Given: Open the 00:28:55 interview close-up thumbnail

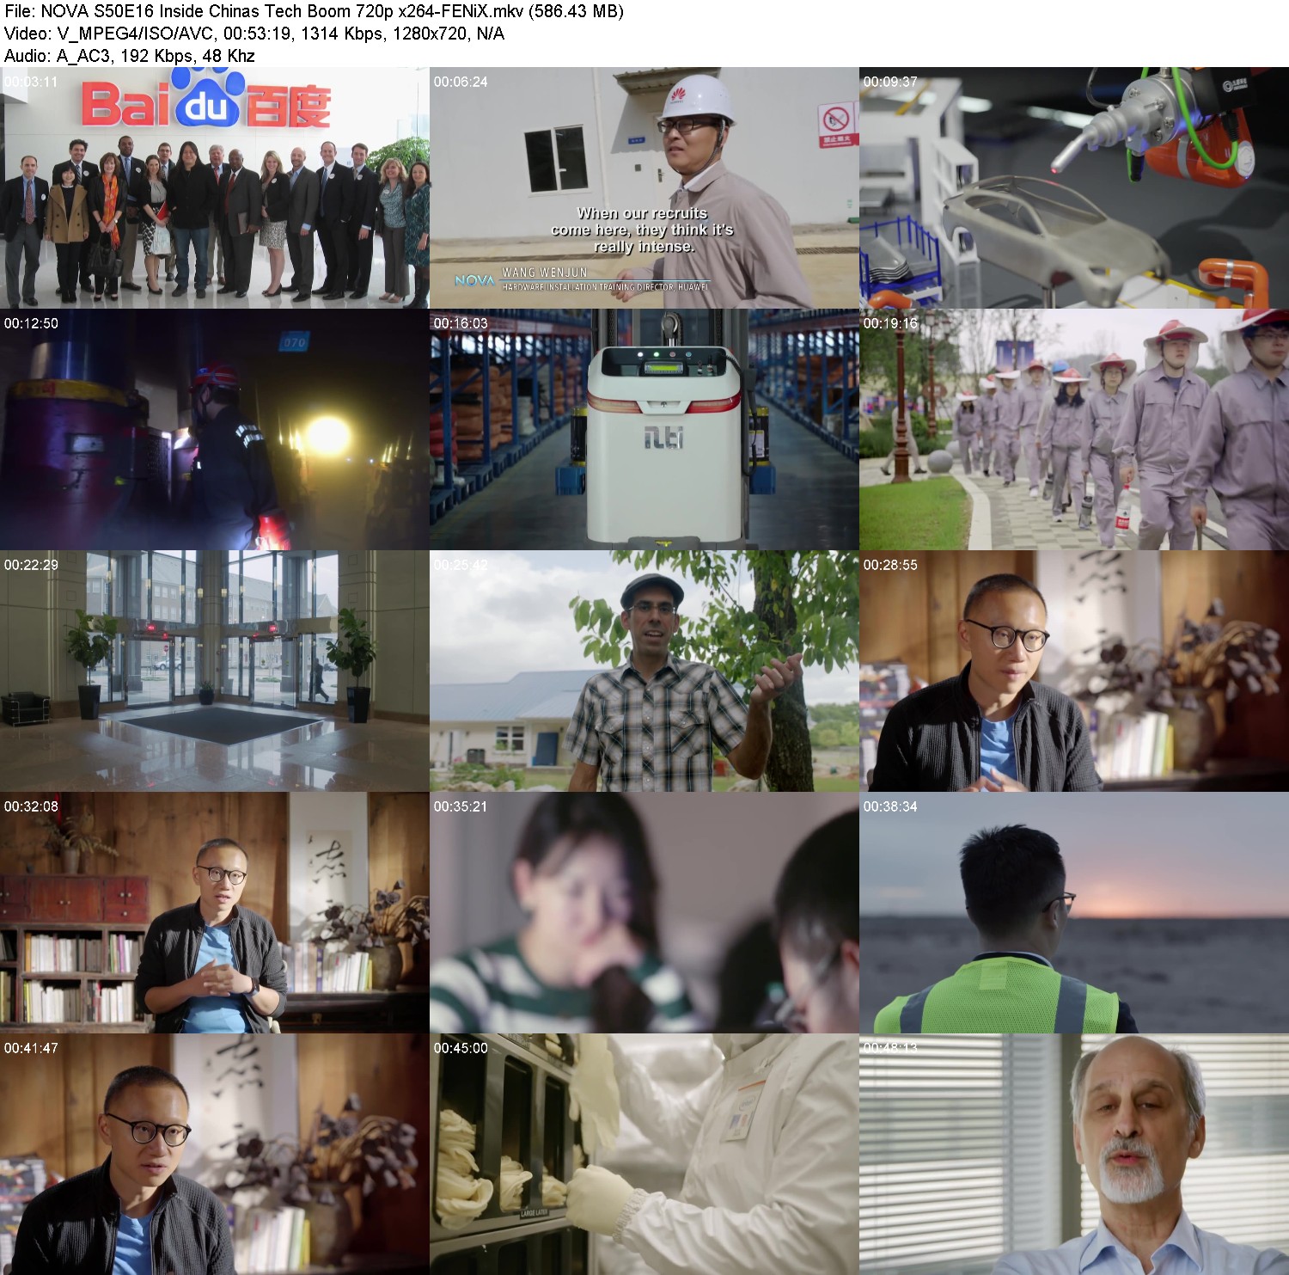Looking at the screenshot, I should (1074, 671).
